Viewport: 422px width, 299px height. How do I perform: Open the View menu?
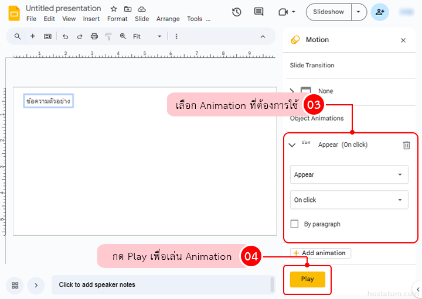click(x=69, y=19)
